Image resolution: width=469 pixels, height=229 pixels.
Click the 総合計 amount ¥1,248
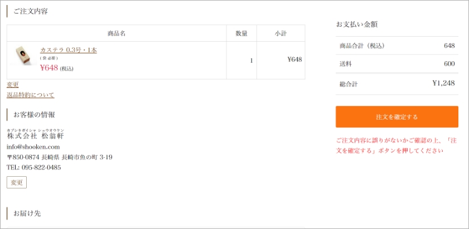coord(443,83)
